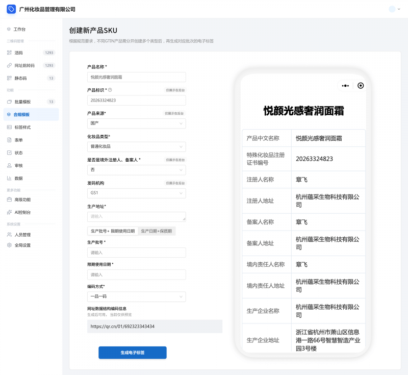The image size is (408, 375).
Task: Click the 生产企业地址 row label in preview
Action: tap(263, 340)
